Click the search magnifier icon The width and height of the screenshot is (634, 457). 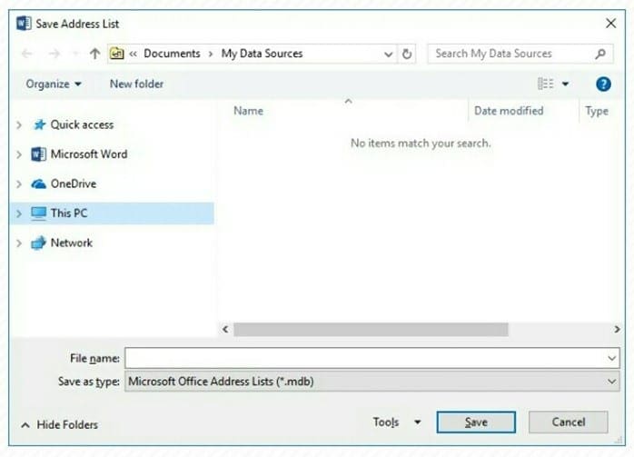(600, 54)
